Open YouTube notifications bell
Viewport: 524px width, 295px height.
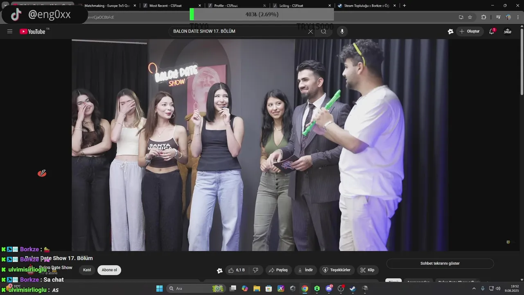[x=492, y=32]
